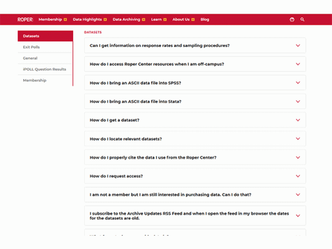The height and width of the screenshot is (249, 332).
Task: Expand the off-campus access question chevron
Action: [x=298, y=64]
